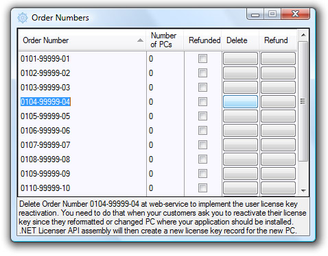328x256 pixels.
Task: Click Delete button for order 0101-99999-01
Action: tap(240, 59)
